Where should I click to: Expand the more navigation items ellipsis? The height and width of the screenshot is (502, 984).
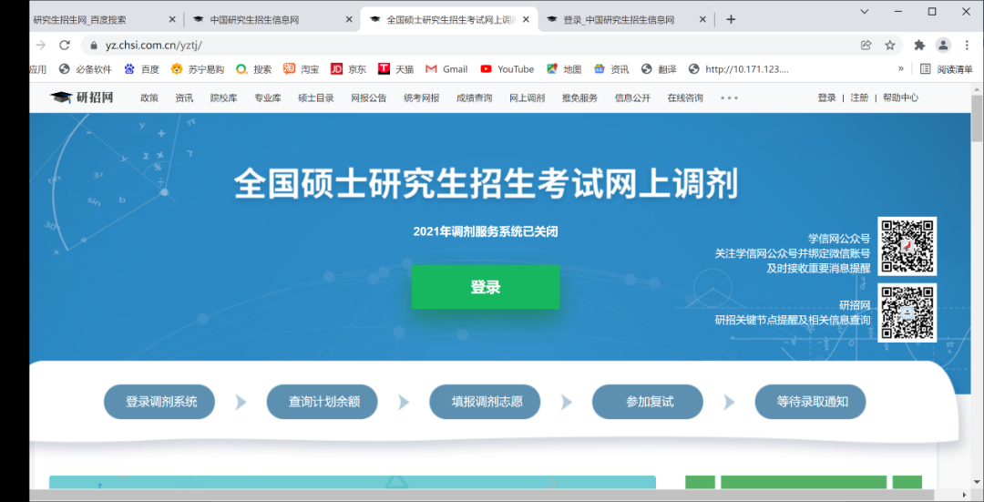tap(729, 98)
